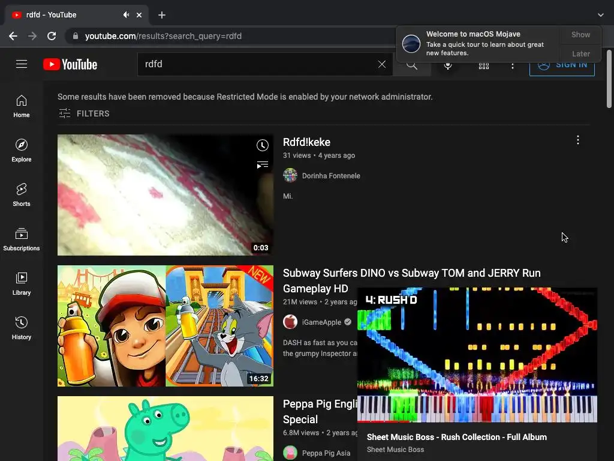Click the Rush D miniplayer video

477,355
